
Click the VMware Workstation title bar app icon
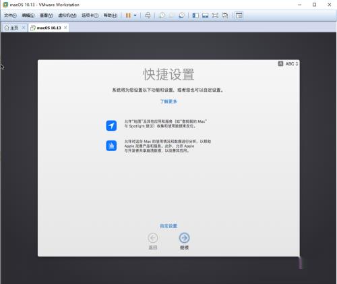point(5,5)
